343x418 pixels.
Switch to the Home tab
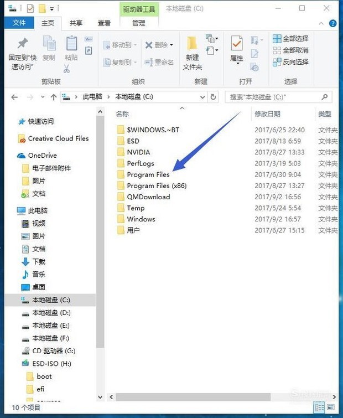pos(48,23)
